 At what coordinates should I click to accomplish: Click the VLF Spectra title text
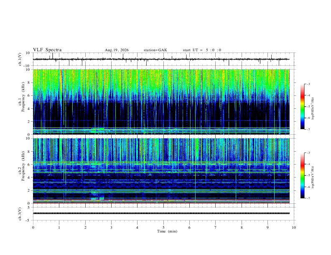pyautogui.click(x=47, y=50)
